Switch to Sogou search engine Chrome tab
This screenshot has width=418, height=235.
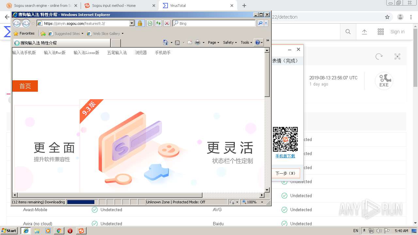pos(42,6)
